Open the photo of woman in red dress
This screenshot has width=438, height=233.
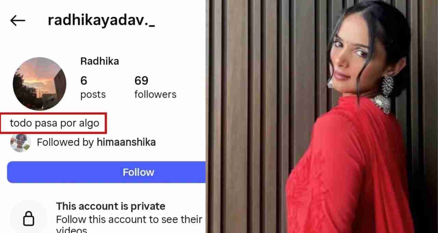point(322,116)
